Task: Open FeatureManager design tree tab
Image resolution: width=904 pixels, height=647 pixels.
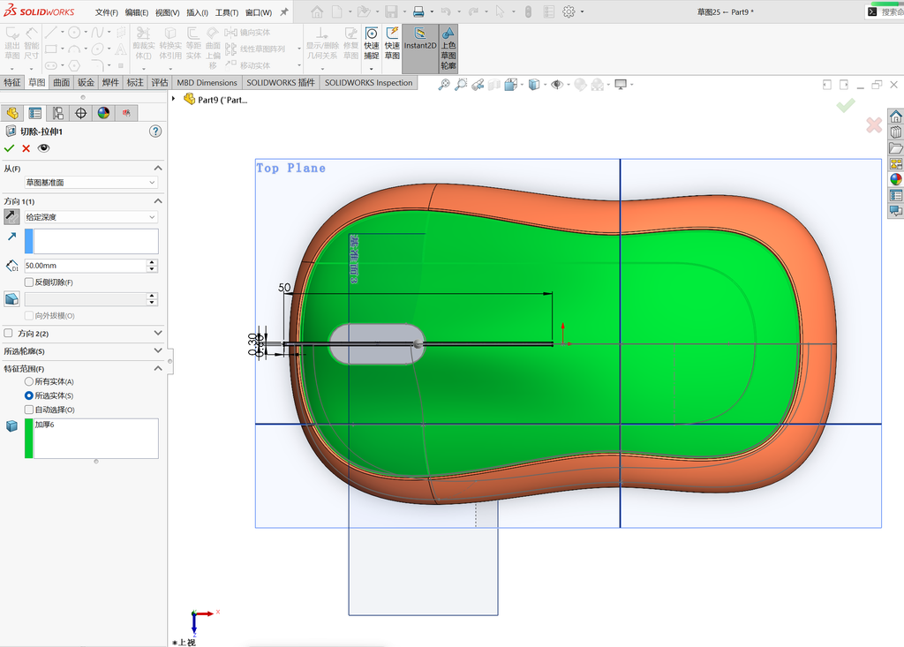Action: (x=12, y=113)
